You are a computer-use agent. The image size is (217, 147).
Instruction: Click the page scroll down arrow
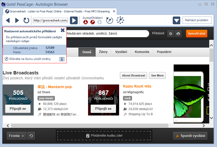(211, 118)
